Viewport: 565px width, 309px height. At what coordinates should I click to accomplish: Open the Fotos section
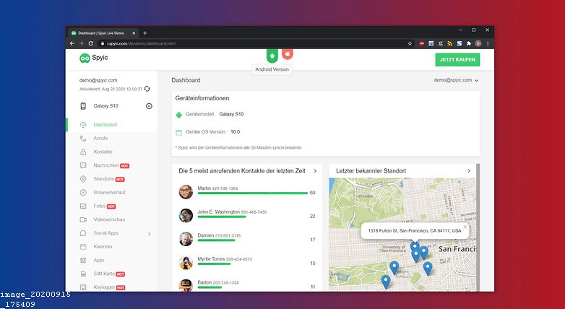click(x=99, y=206)
